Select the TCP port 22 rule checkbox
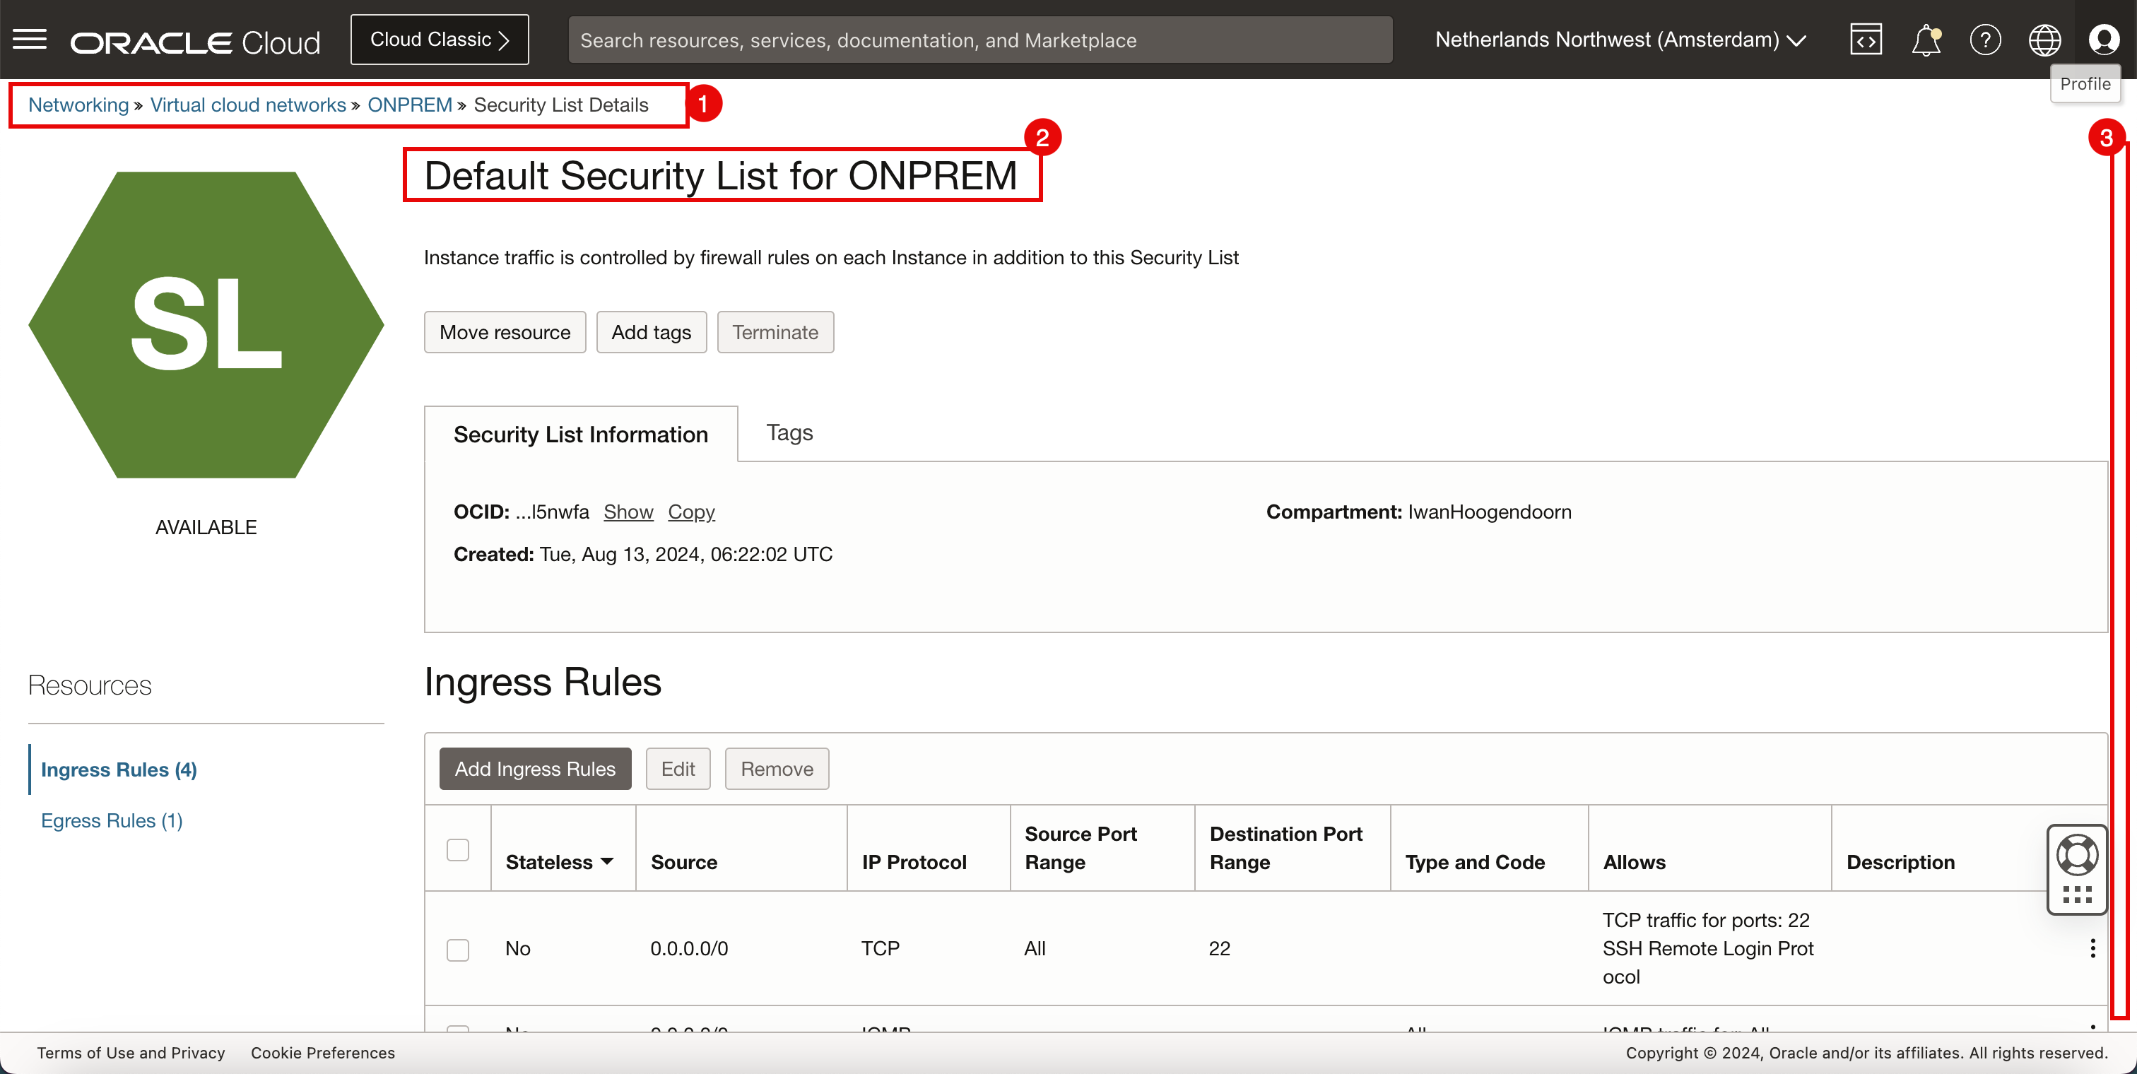The image size is (2137, 1074). tap(457, 949)
